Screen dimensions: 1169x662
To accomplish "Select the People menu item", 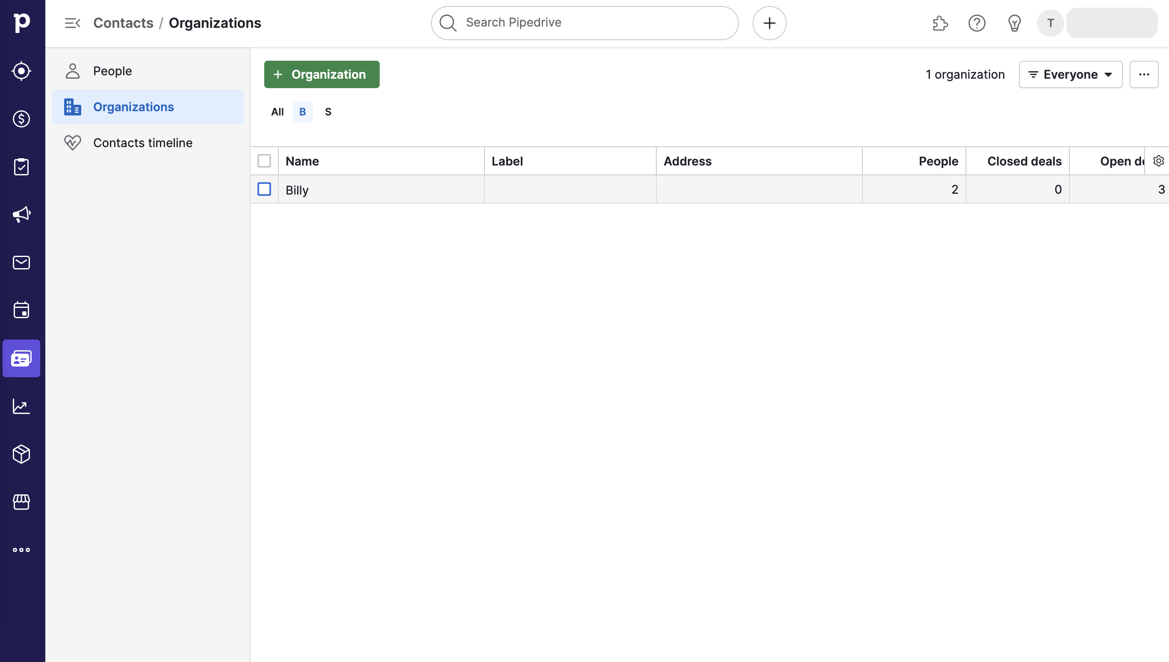I will click(112, 71).
